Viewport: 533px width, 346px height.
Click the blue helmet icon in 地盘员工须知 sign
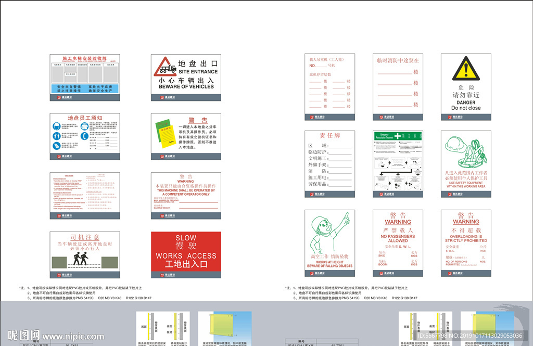coord(57,127)
